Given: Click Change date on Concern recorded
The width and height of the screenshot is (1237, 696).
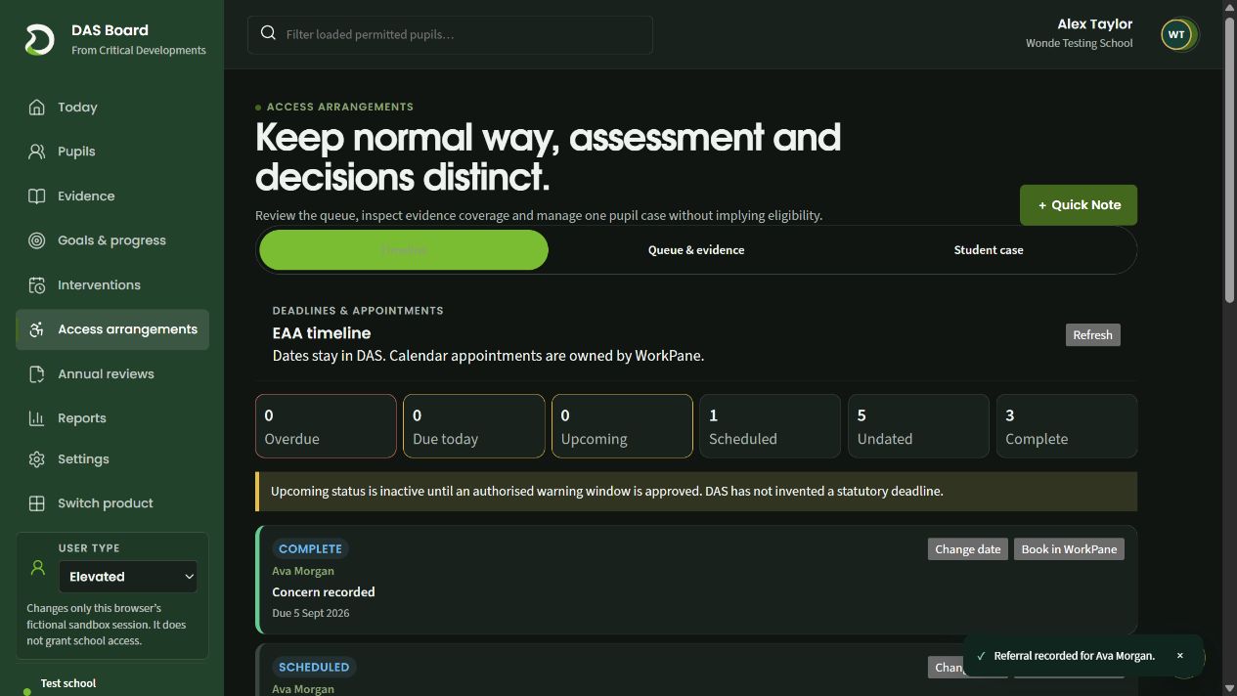Looking at the screenshot, I should [968, 549].
